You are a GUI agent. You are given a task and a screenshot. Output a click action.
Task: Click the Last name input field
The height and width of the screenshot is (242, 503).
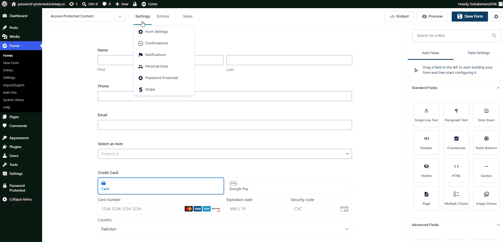[289, 60]
